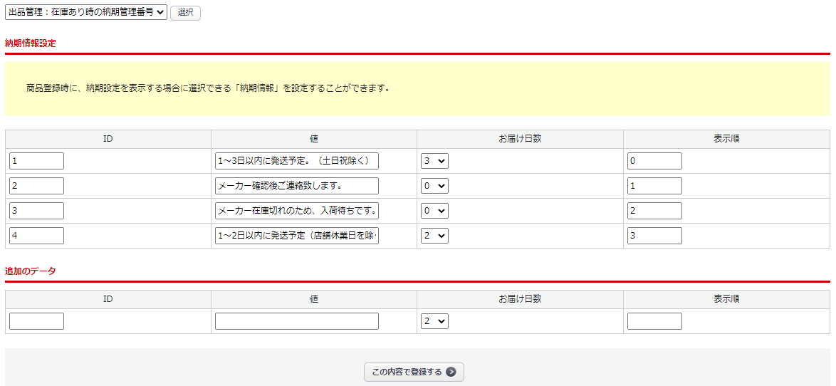Click 表示順 field containing 0
Screen dimensions: 836x386
click(654, 161)
